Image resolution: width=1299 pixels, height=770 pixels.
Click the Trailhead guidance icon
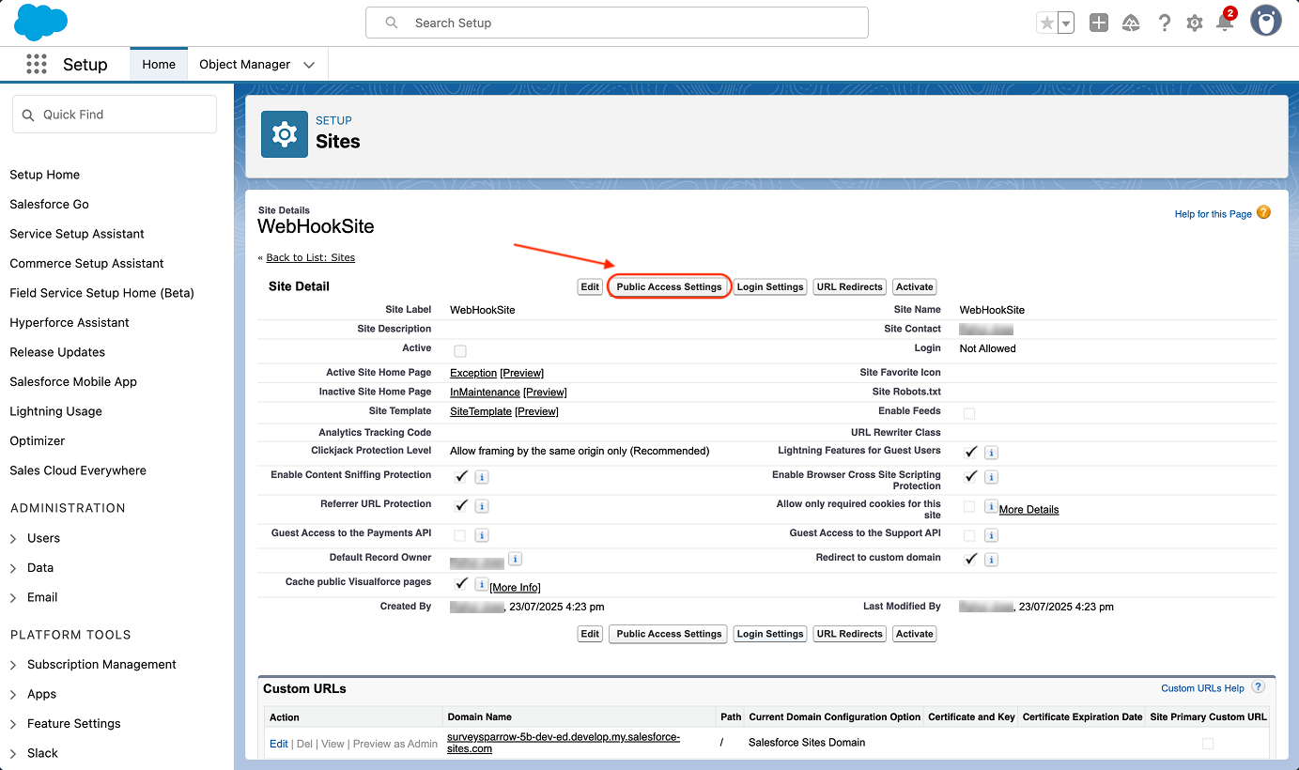coord(1131,23)
